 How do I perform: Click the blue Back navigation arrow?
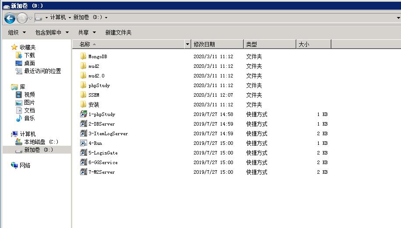tap(10, 18)
